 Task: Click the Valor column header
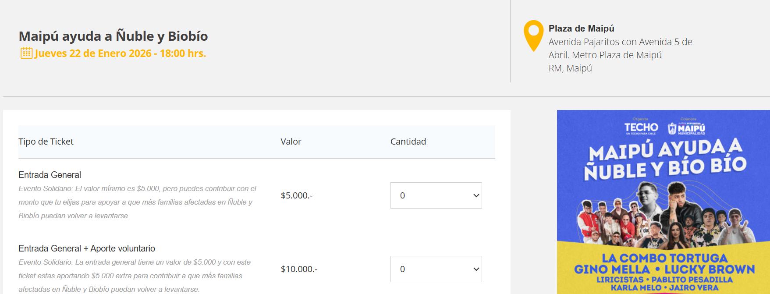click(x=291, y=142)
